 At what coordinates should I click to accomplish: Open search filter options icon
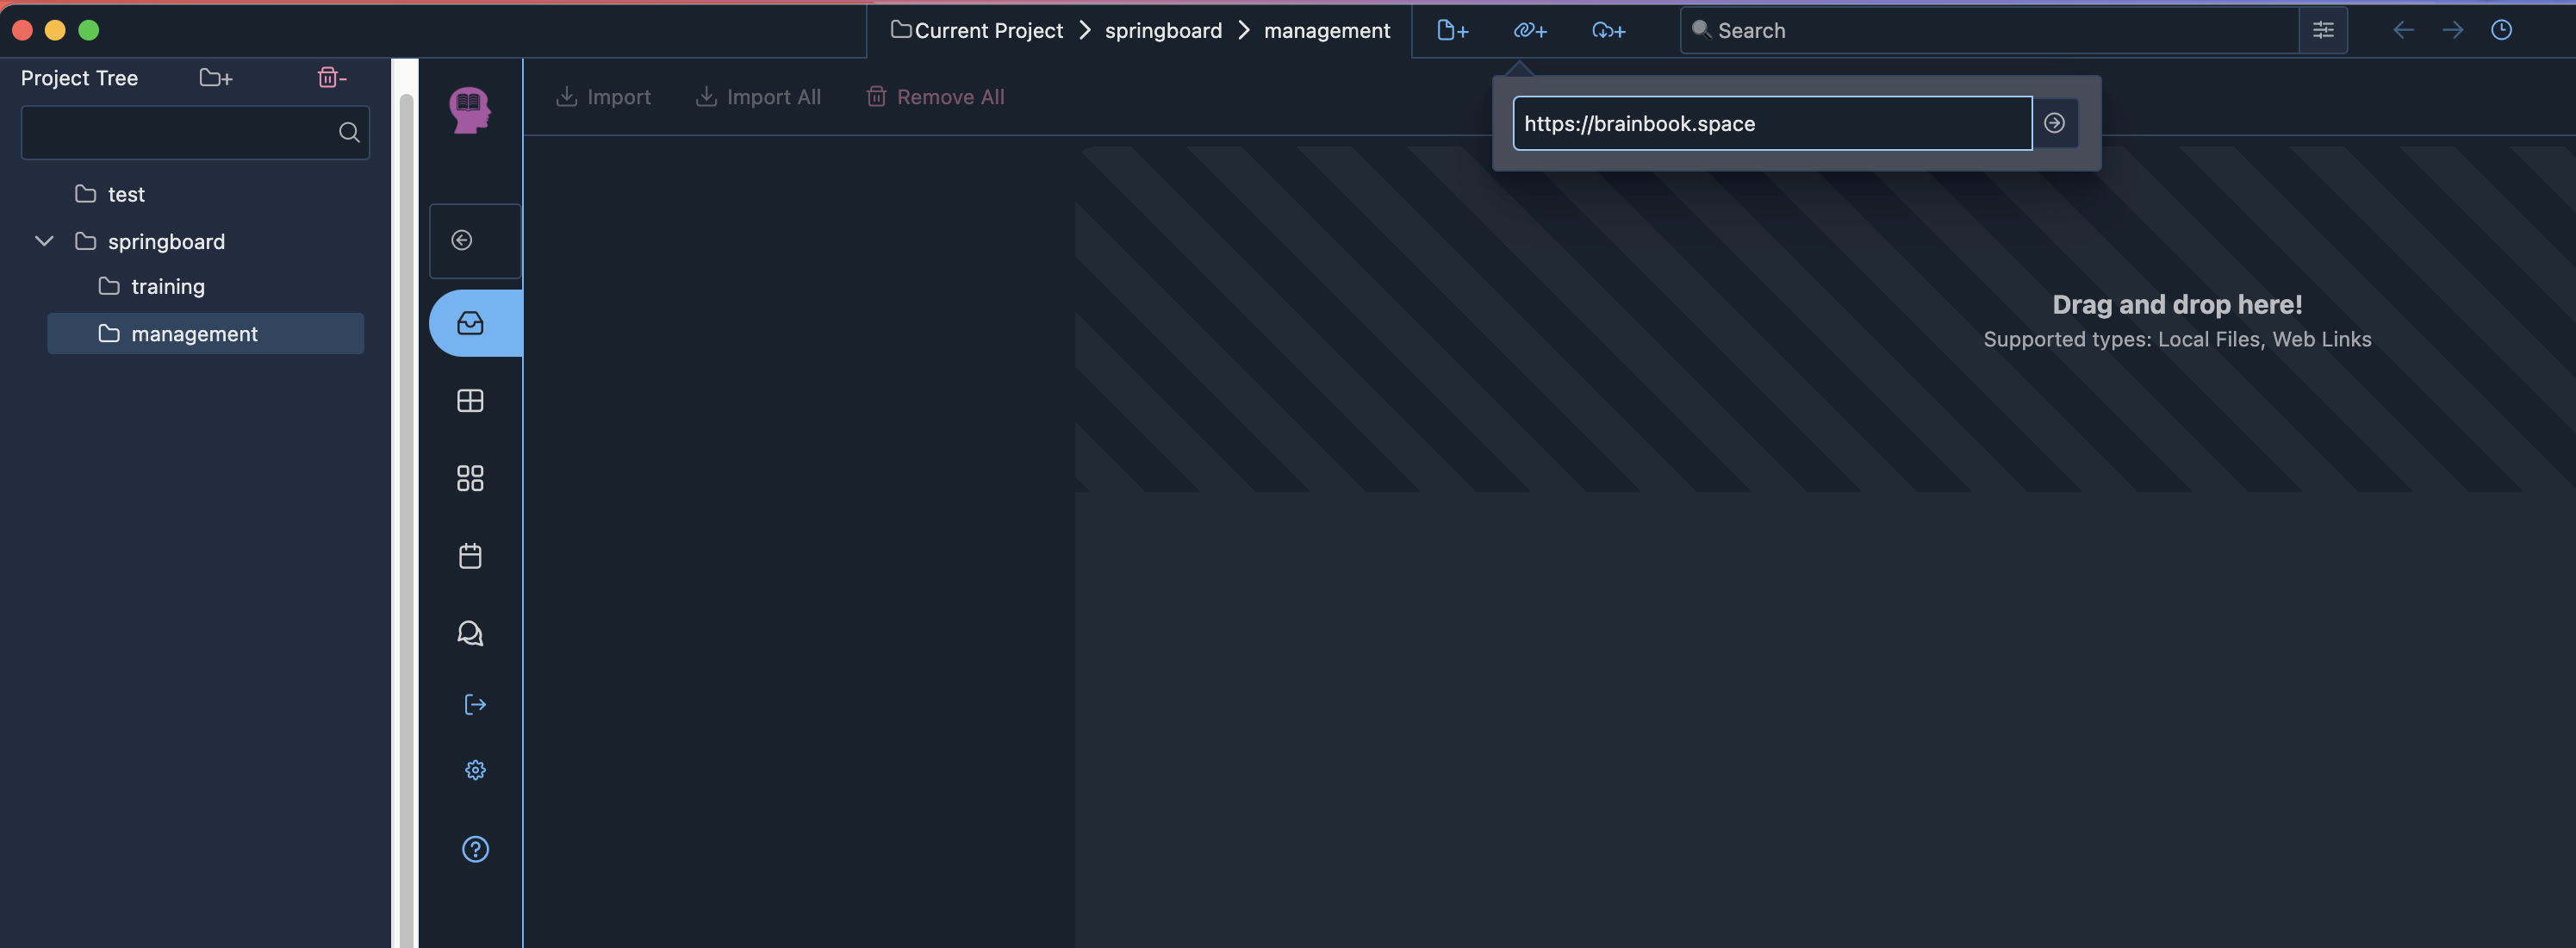(x=2322, y=30)
